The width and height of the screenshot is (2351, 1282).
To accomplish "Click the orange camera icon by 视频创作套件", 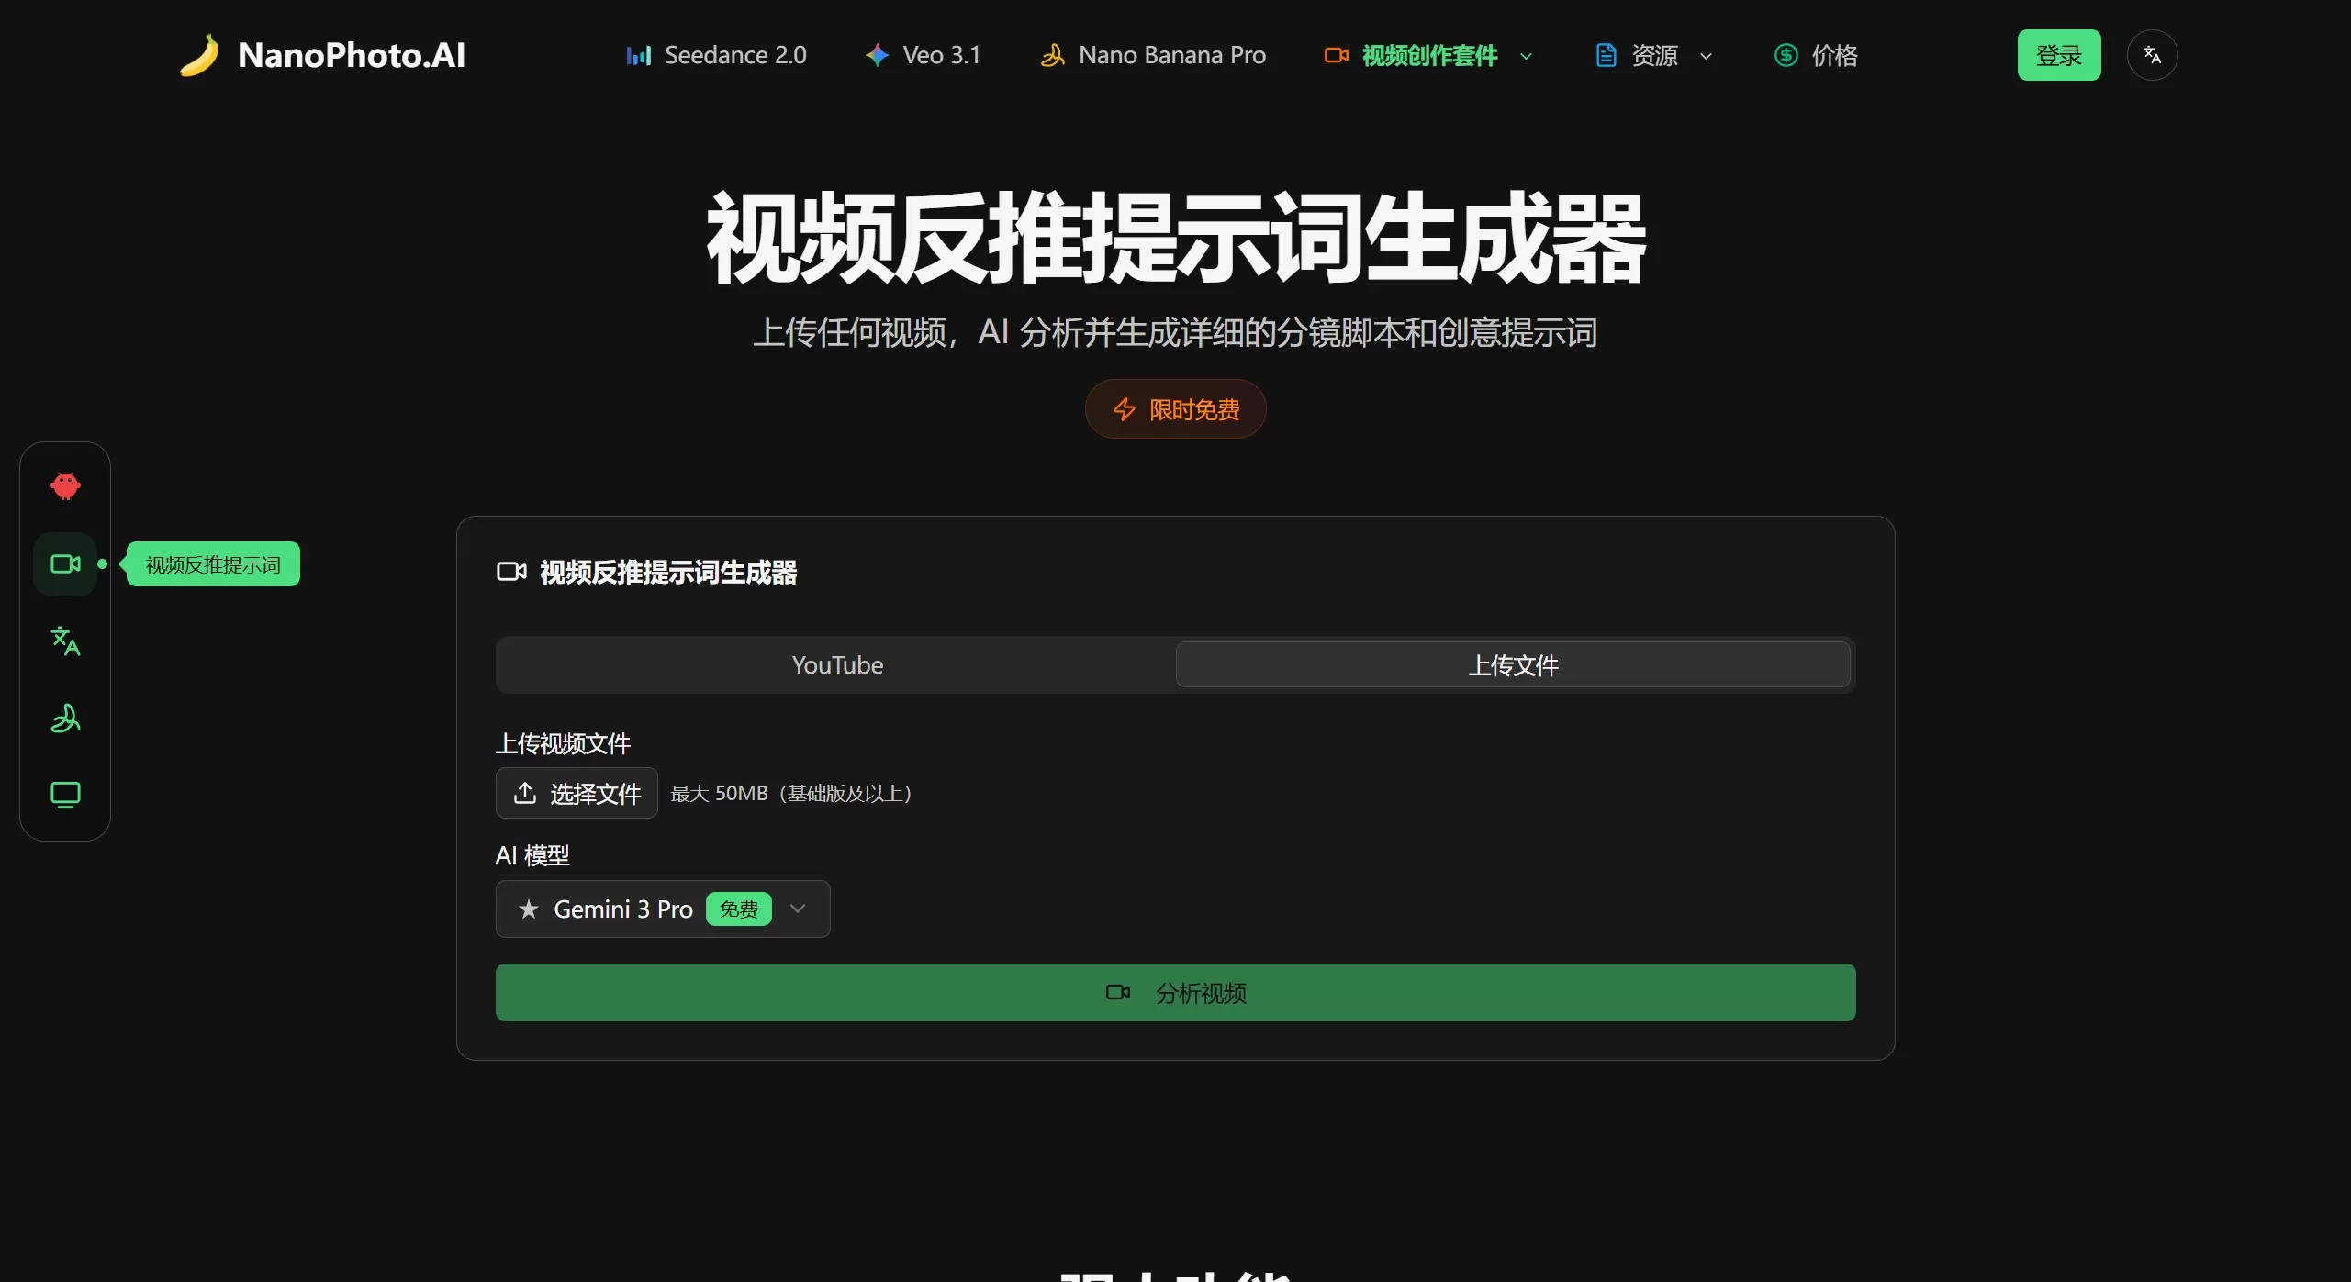I will [x=1336, y=55].
